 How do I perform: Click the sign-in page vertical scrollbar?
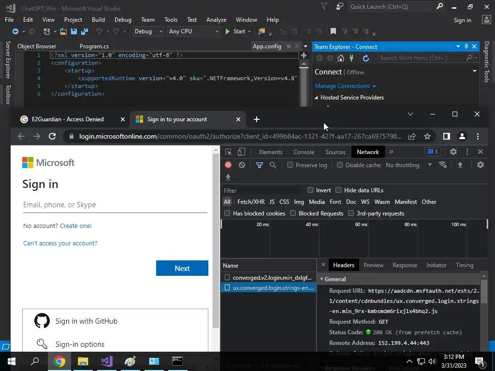[x=216, y=242]
